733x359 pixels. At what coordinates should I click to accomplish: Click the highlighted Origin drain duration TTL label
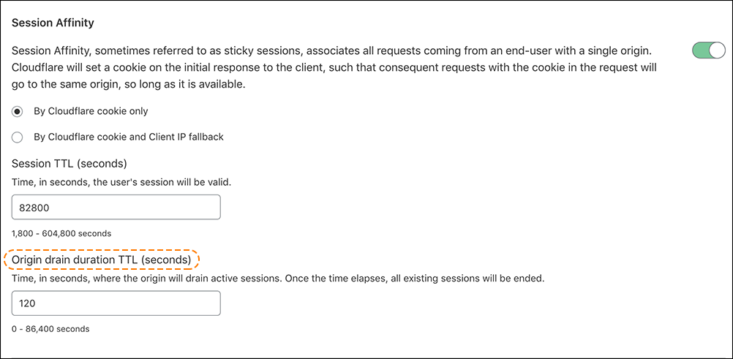[102, 260]
